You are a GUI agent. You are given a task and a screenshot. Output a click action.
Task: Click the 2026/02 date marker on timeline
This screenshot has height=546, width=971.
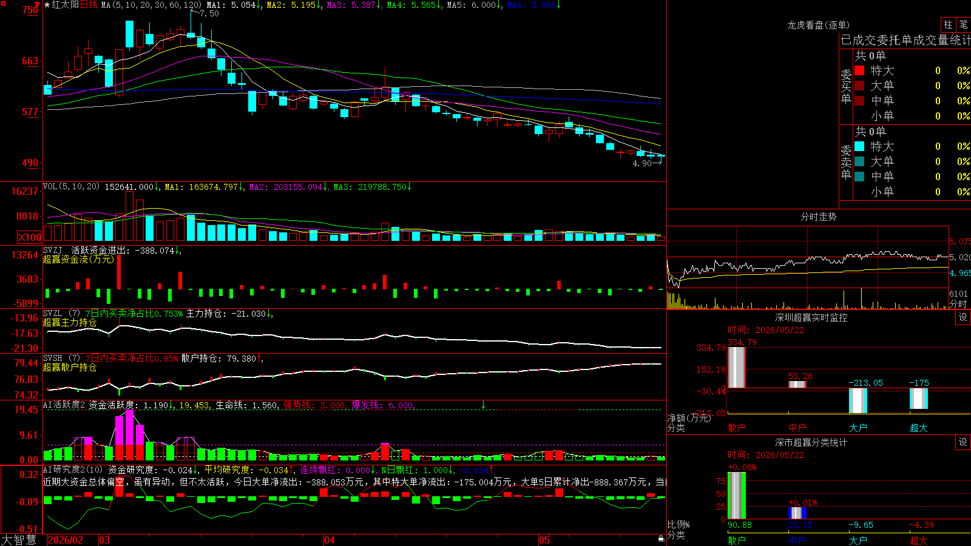tap(65, 540)
